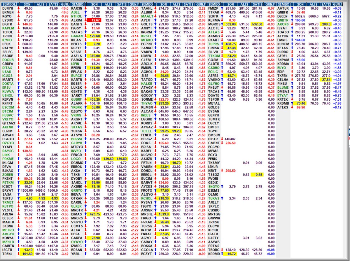Click the yellow 435.25 price for GUBRF

click(x=95, y=99)
